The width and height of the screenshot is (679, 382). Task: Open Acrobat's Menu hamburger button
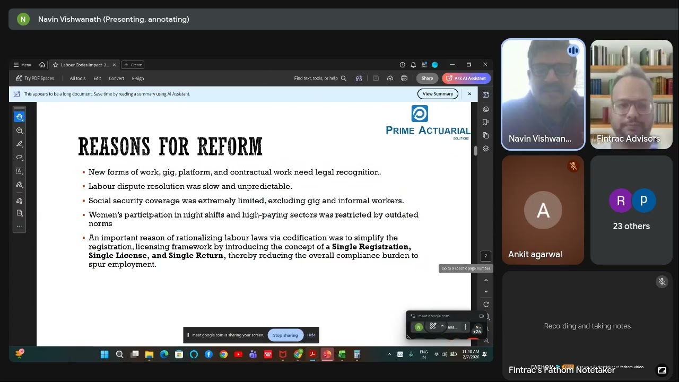coord(22,65)
